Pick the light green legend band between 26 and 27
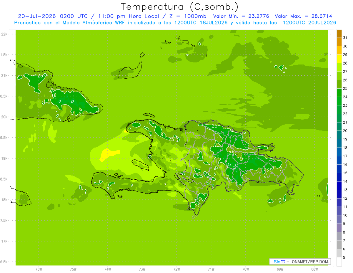 pos(339,76)
